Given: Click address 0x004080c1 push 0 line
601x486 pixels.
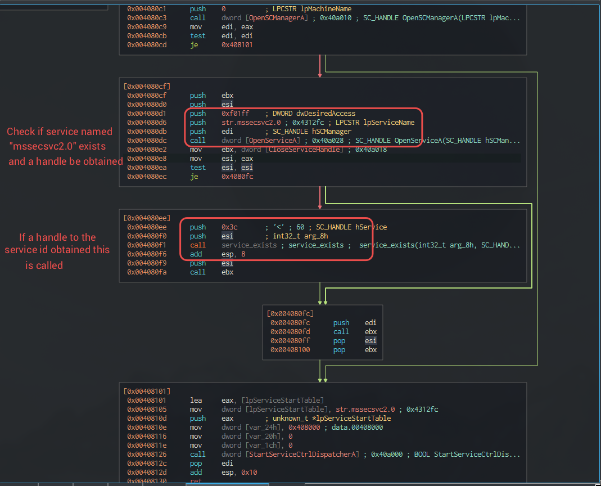Looking at the screenshot, I should pos(239,9).
